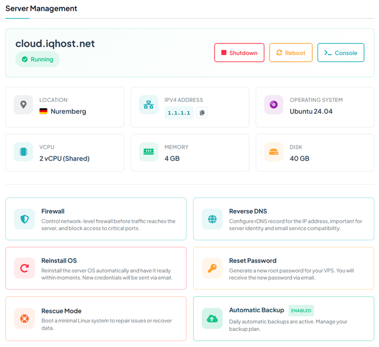Click the memory RAM icon
Viewport: 379px width, 347px height.
coord(149,152)
